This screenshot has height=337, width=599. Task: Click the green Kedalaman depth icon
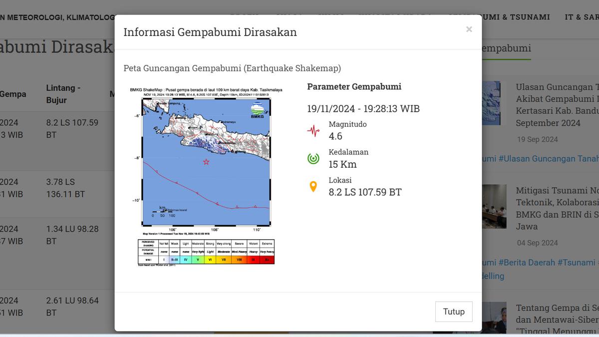[x=313, y=158]
